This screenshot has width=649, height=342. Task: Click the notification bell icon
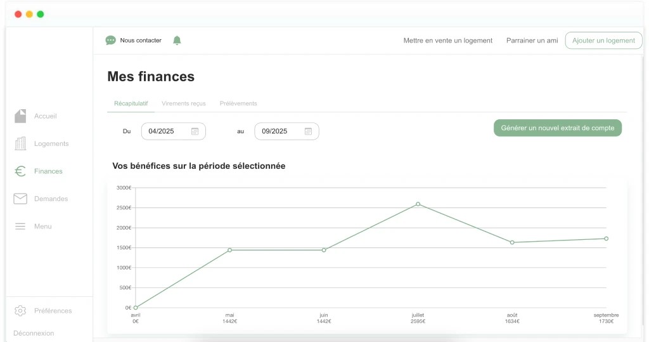click(x=177, y=41)
